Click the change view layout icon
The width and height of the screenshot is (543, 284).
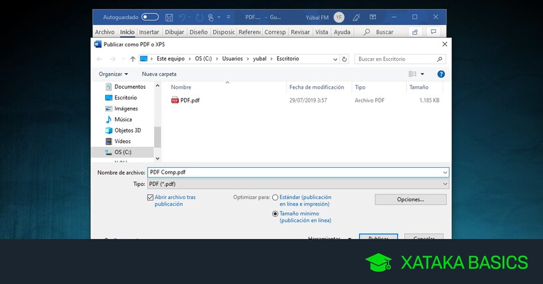point(412,74)
